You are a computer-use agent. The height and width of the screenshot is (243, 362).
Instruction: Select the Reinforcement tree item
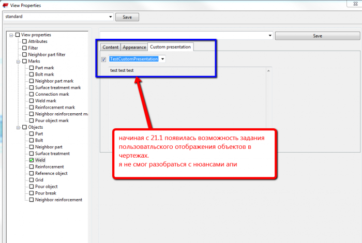point(50,166)
